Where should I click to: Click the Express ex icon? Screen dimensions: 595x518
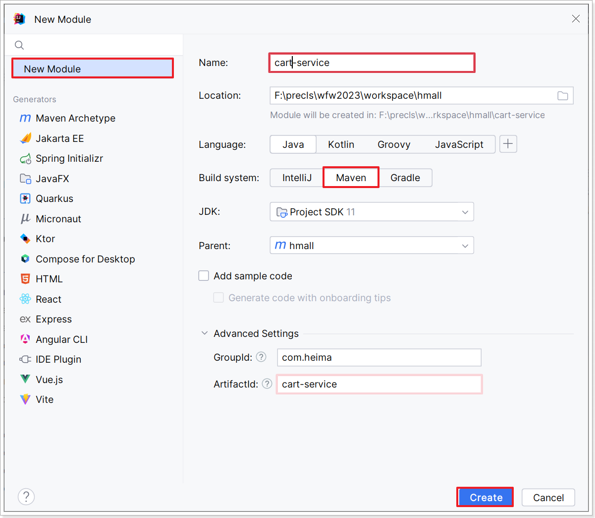click(x=25, y=319)
